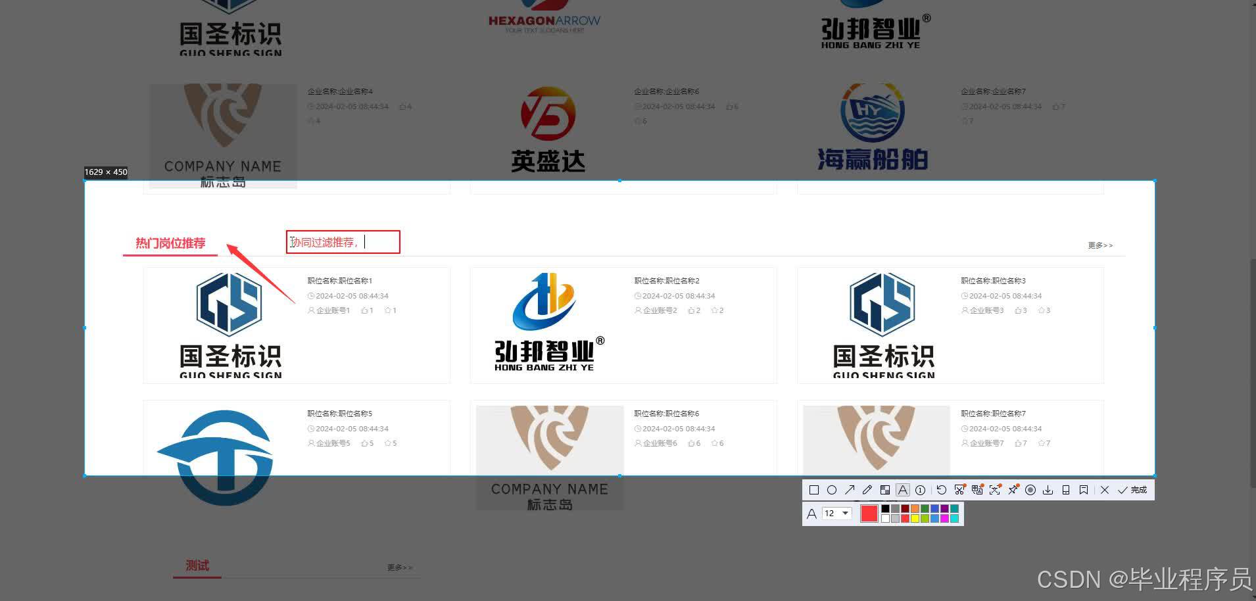
Task: Start screen recording from the toolbar
Action: [x=1030, y=490]
